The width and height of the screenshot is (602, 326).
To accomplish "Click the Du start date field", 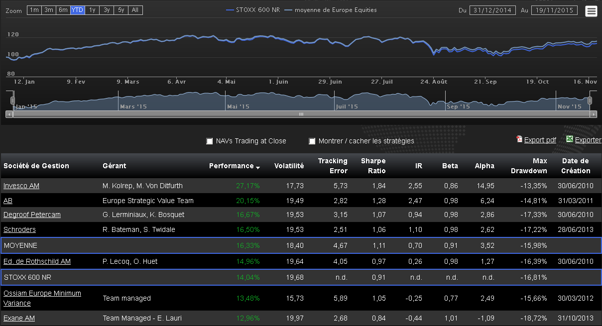I will click(493, 10).
